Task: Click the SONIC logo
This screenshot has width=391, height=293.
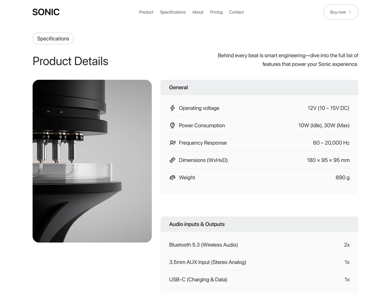Action: (46, 12)
